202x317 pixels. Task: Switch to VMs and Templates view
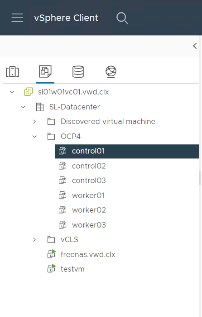pyautogui.click(x=45, y=71)
